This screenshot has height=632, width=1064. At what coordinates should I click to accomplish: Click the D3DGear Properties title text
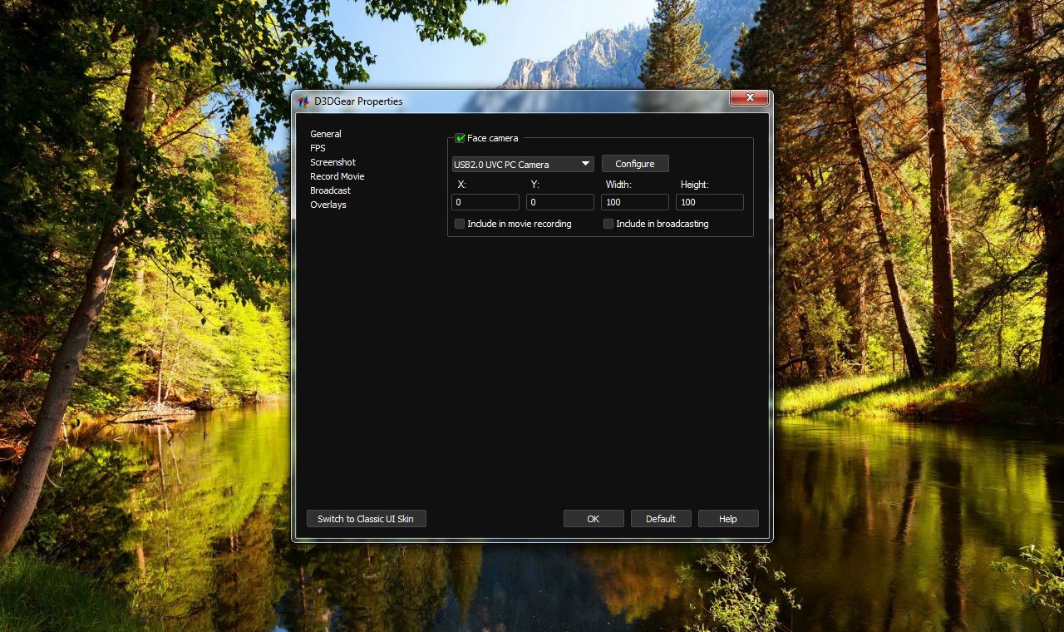tap(358, 101)
